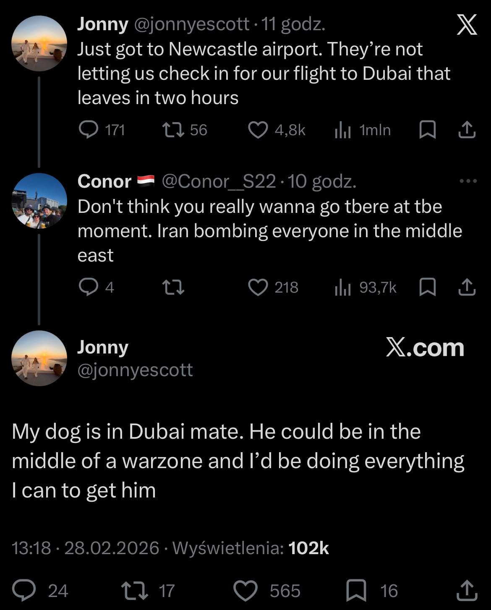Share Conor's reply tweet
The width and height of the screenshot is (491, 610).
467,287
